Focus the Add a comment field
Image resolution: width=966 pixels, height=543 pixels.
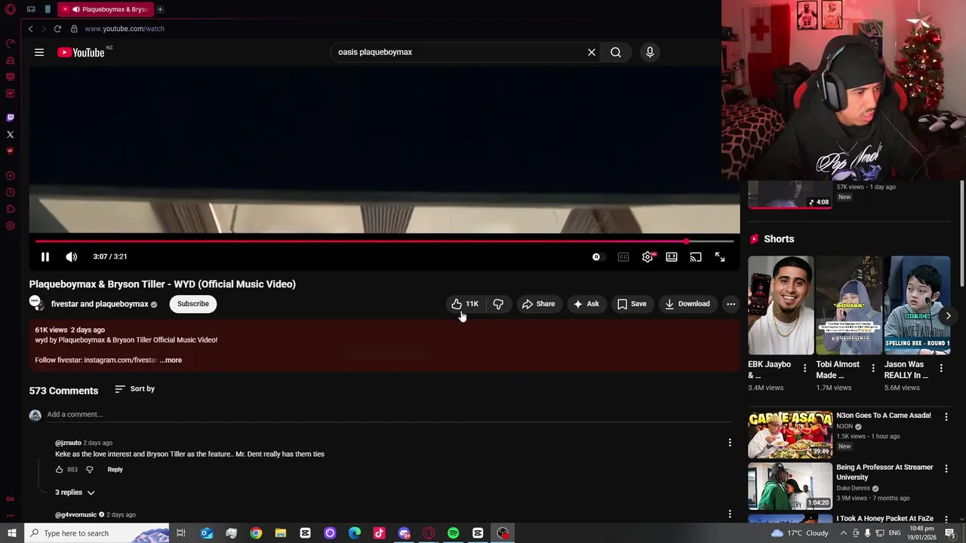[x=389, y=415]
